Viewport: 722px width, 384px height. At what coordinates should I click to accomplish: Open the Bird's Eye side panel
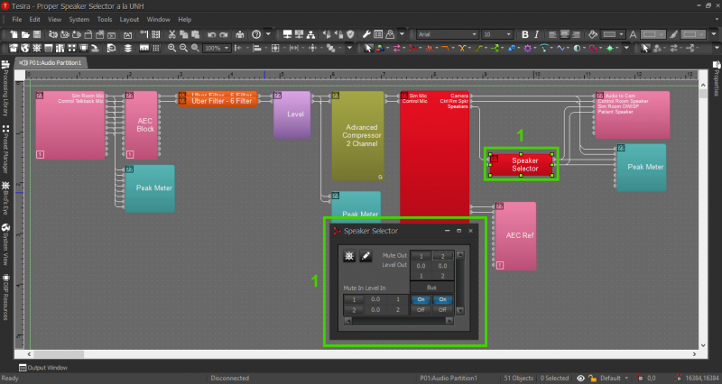(5, 197)
